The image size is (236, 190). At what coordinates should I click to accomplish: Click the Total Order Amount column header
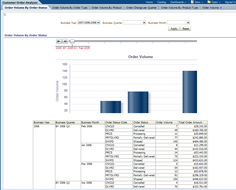click(x=193, y=123)
